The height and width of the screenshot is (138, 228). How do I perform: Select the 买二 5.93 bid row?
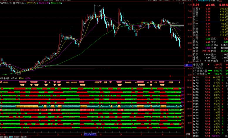(x=210, y=27)
